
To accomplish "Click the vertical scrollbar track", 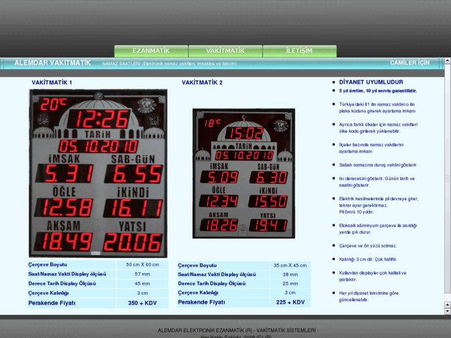I will 447,186.
